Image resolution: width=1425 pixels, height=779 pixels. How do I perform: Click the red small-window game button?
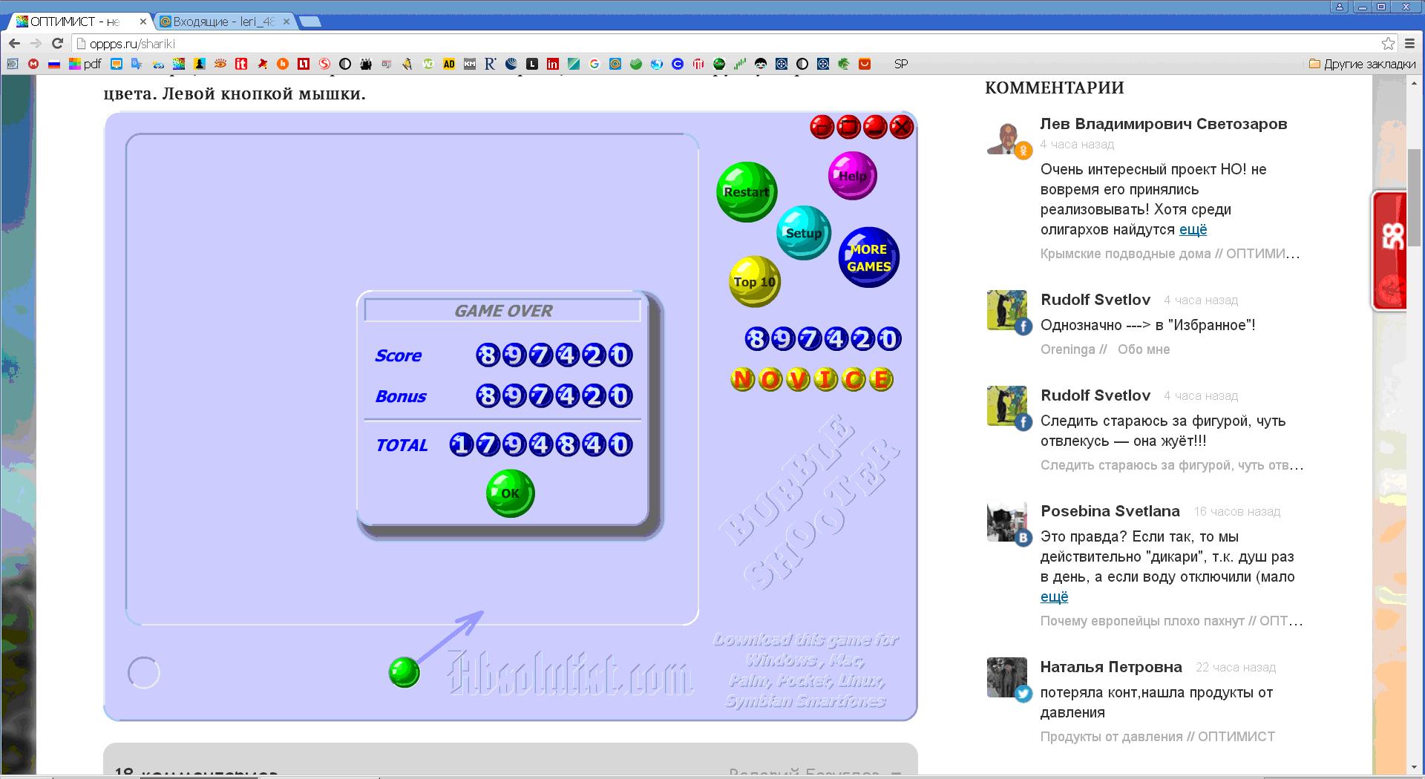(x=822, y=127)
